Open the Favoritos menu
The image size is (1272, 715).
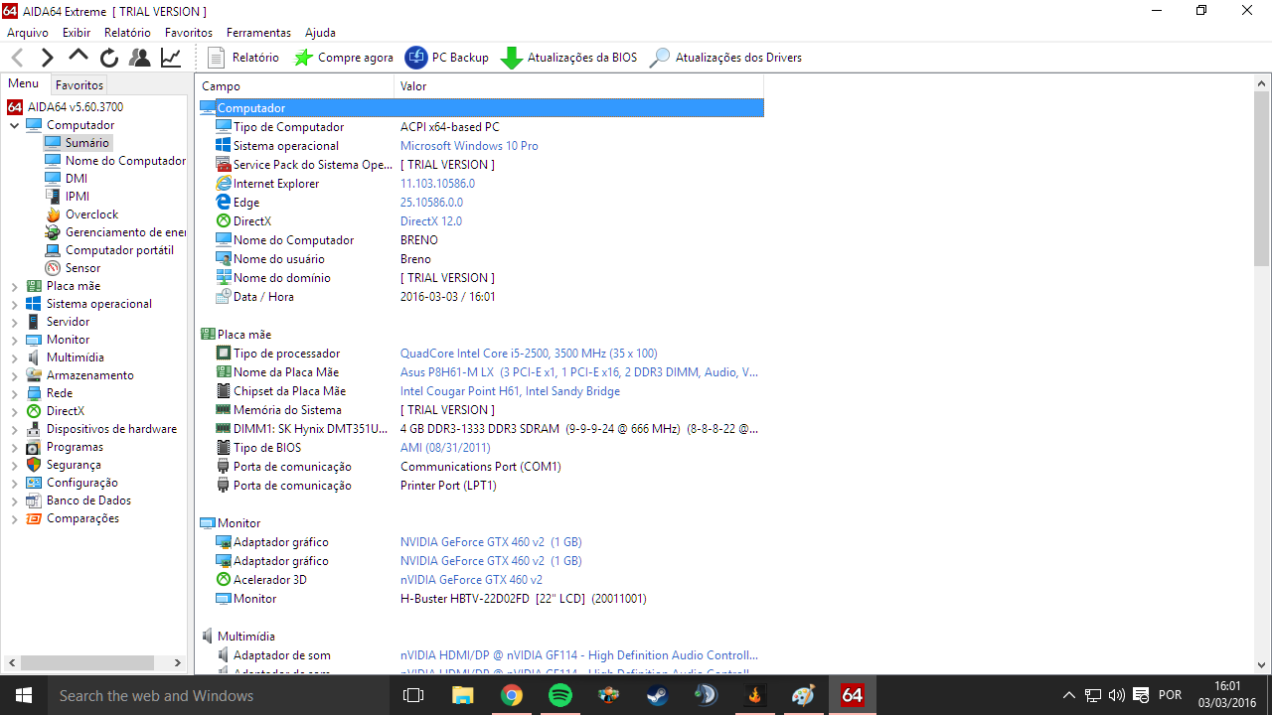click(x=189, y=33)
